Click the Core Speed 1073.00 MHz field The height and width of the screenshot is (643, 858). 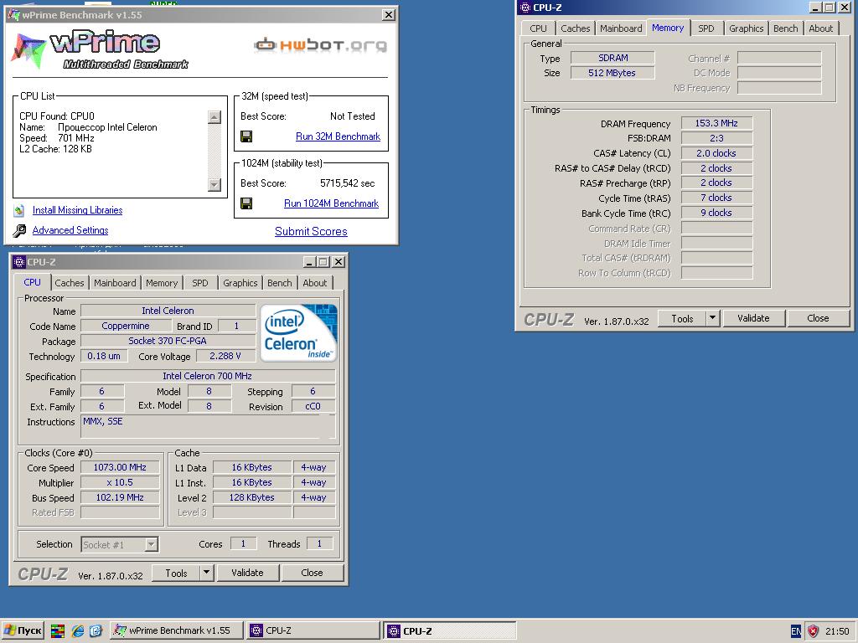120,467
